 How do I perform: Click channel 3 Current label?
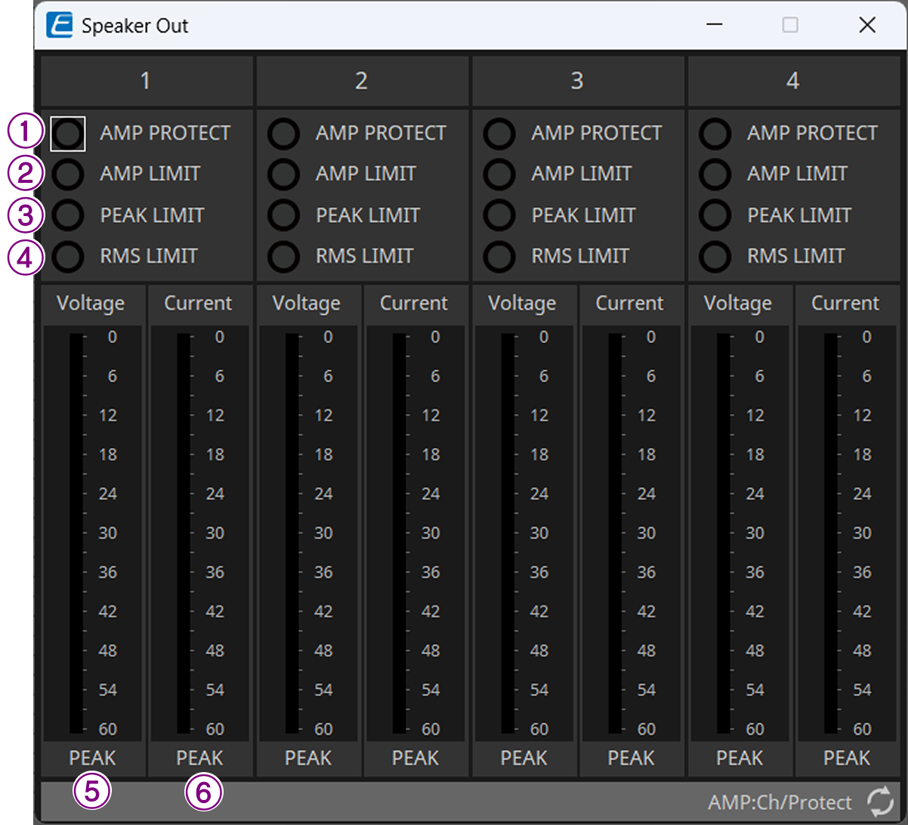click(x=630, y=304)
